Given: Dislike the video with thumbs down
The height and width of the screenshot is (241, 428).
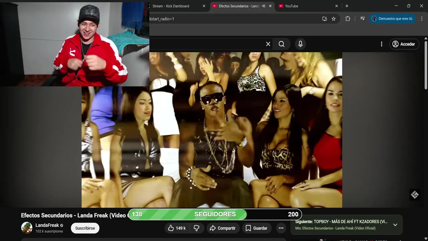Looking at the screenshot, I should (197, 228).
